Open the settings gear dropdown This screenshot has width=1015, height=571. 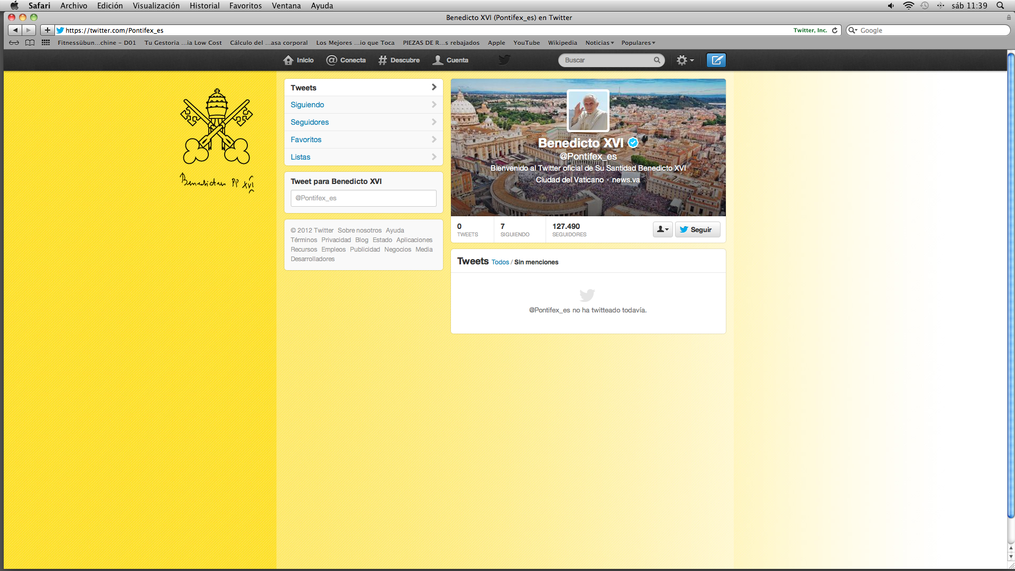coord(685,60)
